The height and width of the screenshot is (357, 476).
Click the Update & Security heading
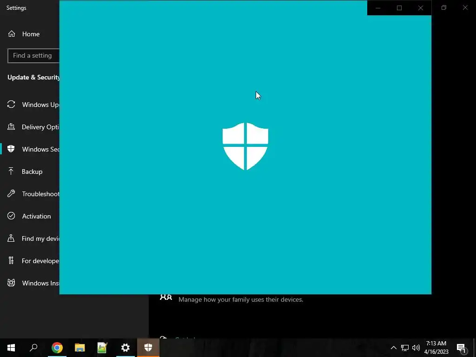click(33, 78)
